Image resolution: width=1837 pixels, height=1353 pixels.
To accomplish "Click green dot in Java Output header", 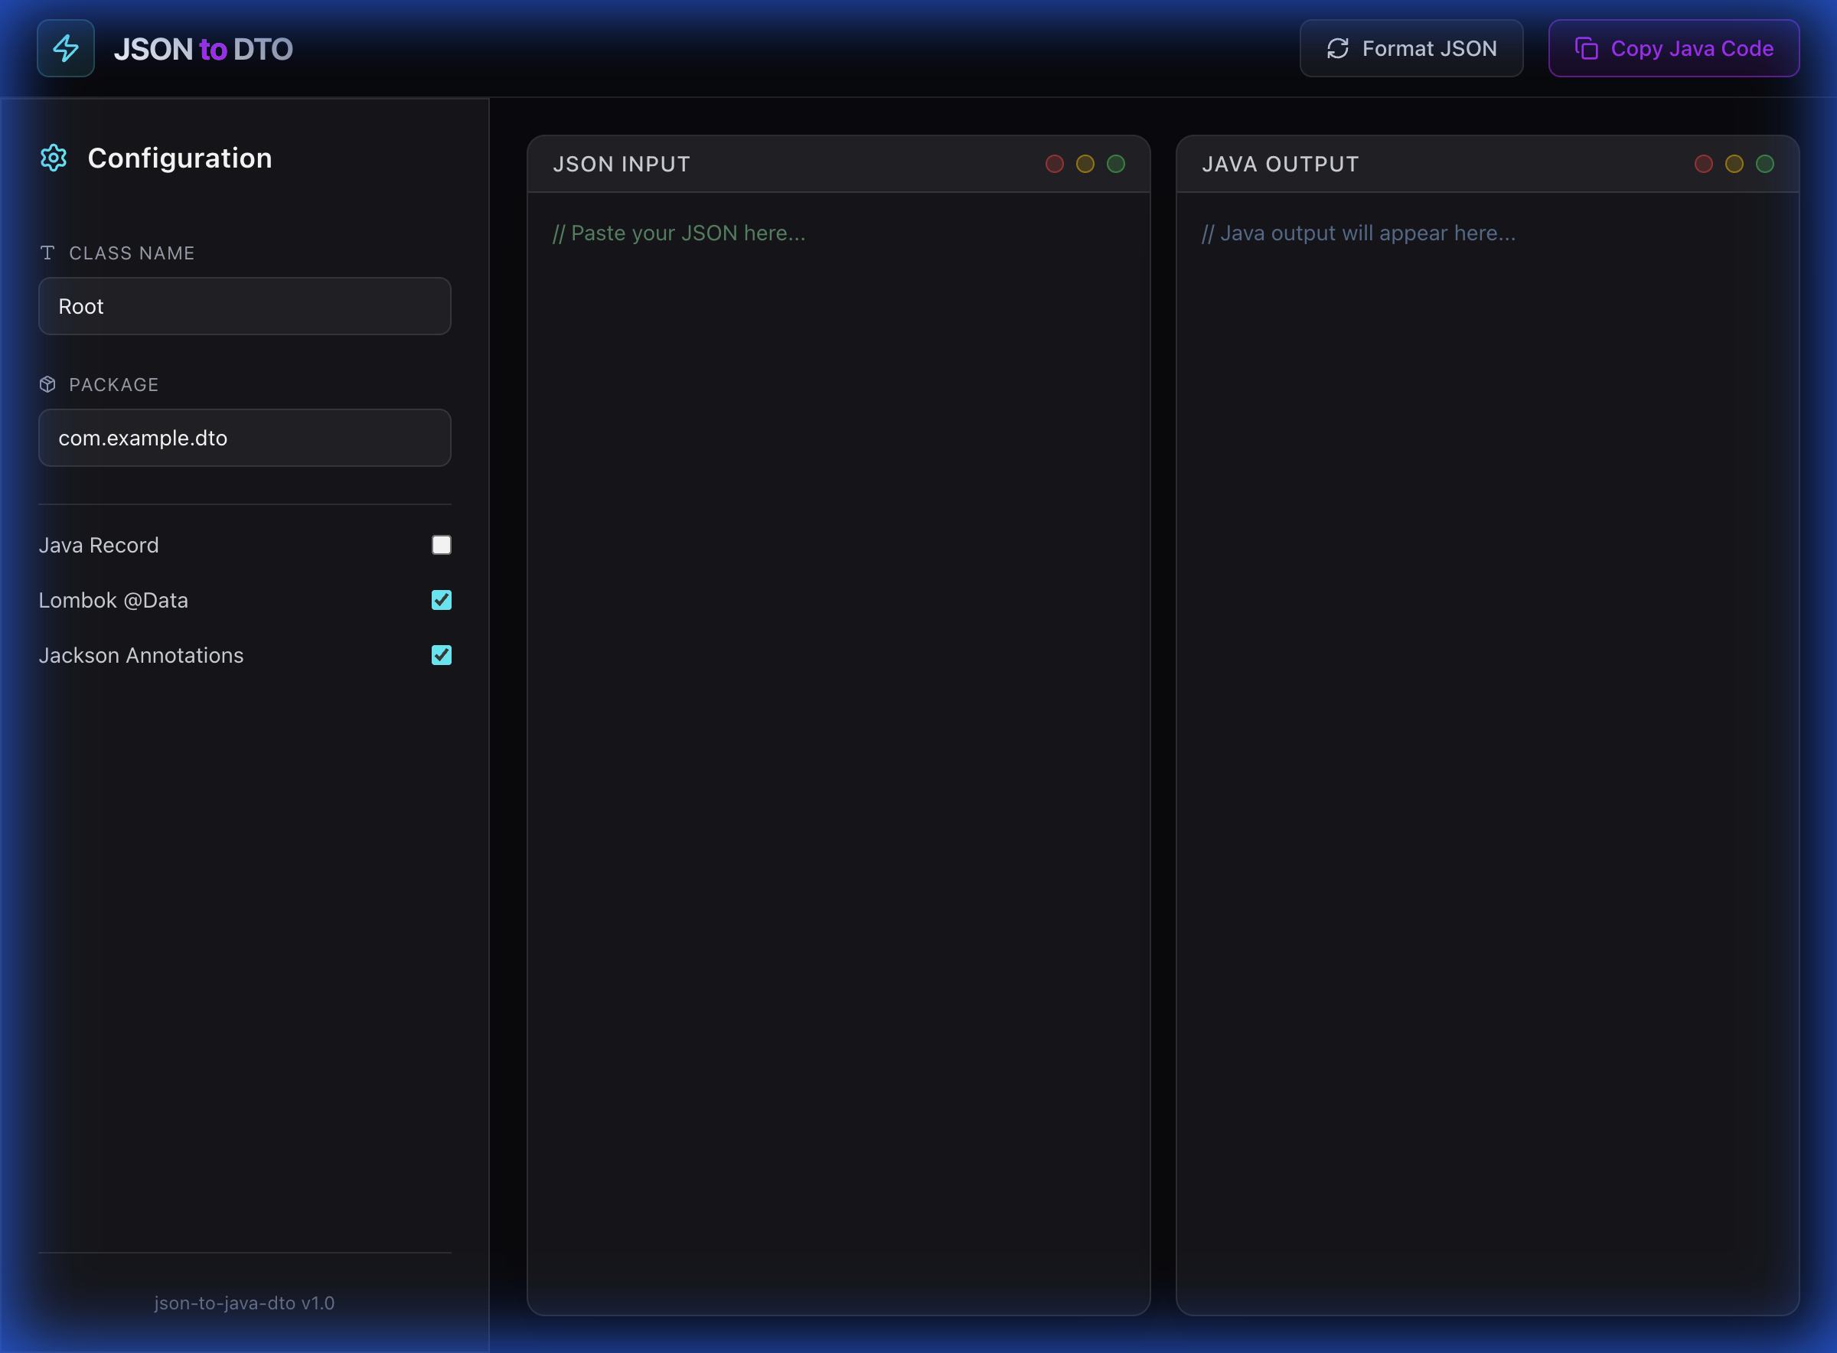I will [x=1765, y=164].
